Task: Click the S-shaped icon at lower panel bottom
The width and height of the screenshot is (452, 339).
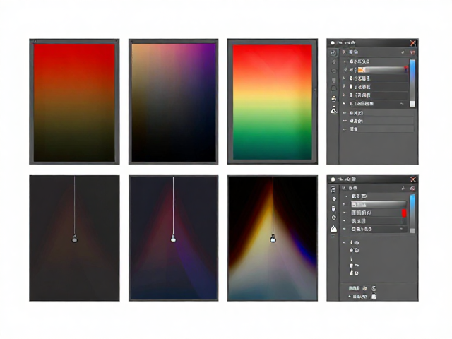Action: tap(374, 288)
